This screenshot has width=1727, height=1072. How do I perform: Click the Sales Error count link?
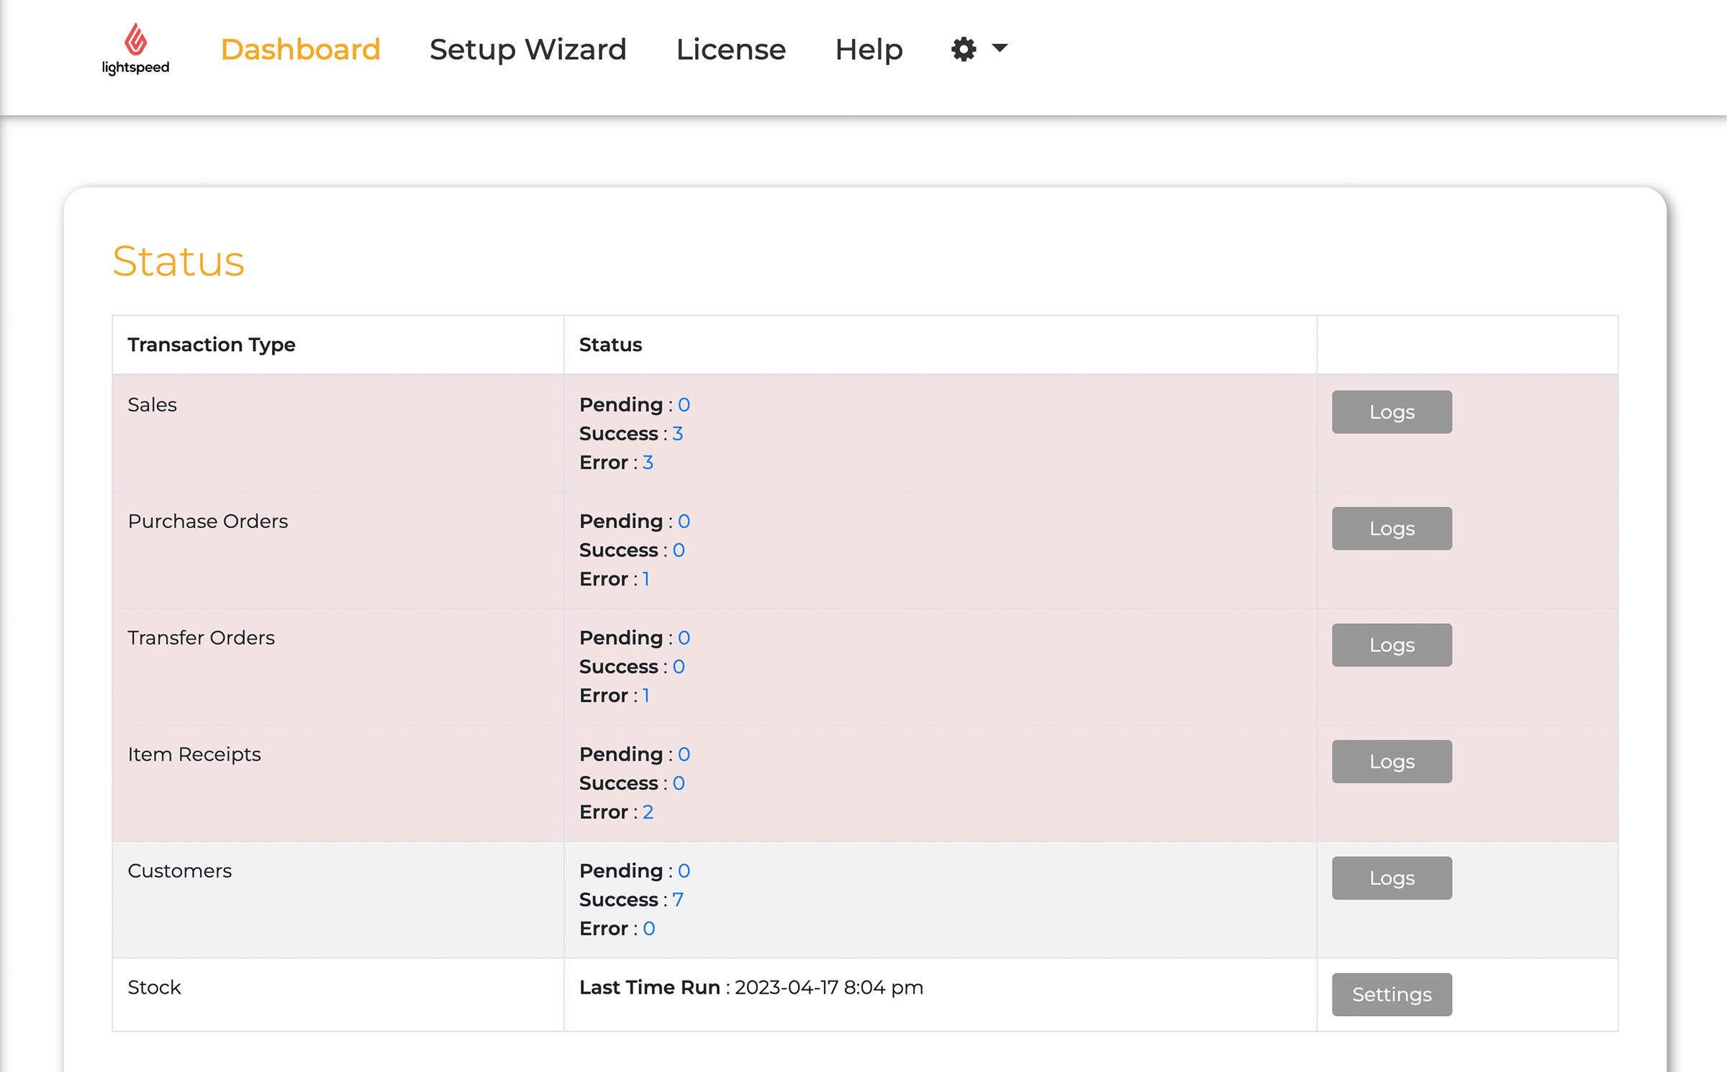tap(648, 463)
